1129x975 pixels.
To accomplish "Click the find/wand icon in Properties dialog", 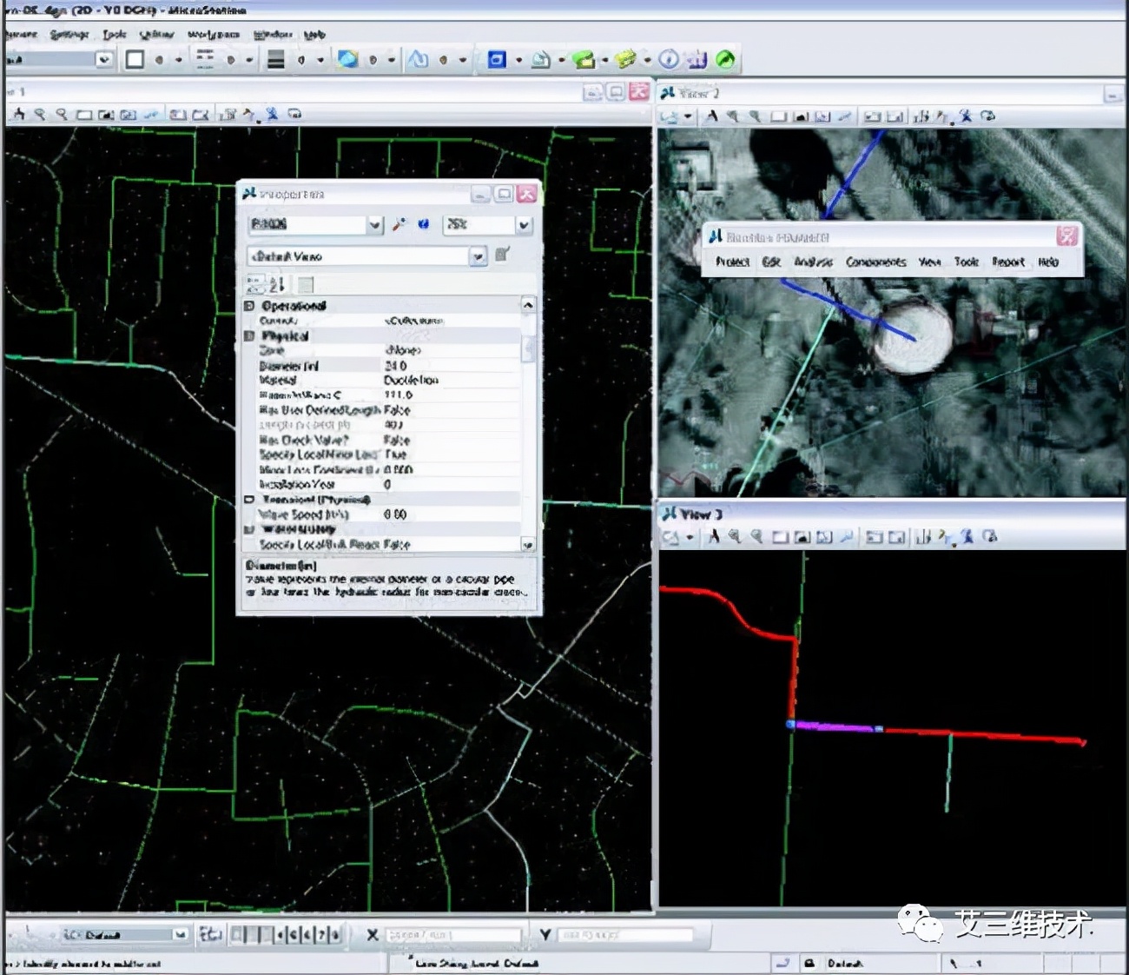I will [399, 225].
